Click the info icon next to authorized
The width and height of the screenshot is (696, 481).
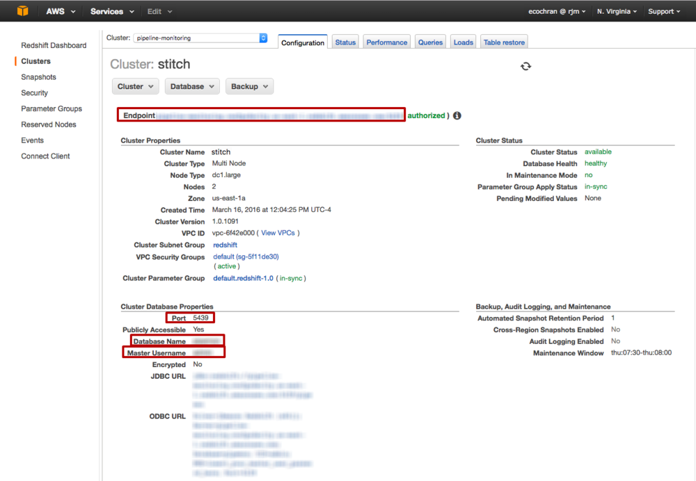(x=457, y=115)
